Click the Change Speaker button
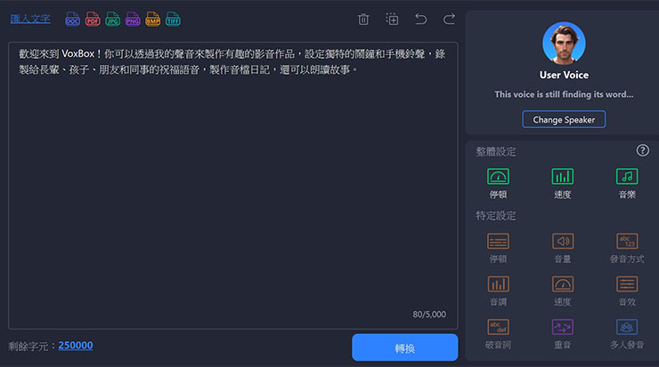 click(564, 119)
